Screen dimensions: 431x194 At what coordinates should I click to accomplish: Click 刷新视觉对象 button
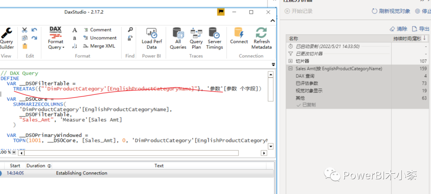391,11
